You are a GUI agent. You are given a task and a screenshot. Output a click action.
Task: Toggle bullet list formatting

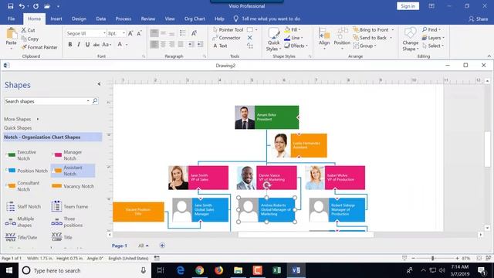pyautogui.click(x=183, y=33)
